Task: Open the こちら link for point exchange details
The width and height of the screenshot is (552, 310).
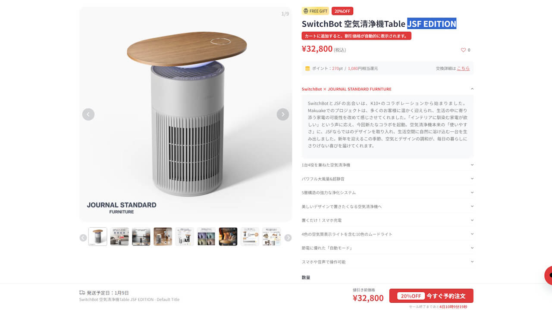Action: [463, 68]
